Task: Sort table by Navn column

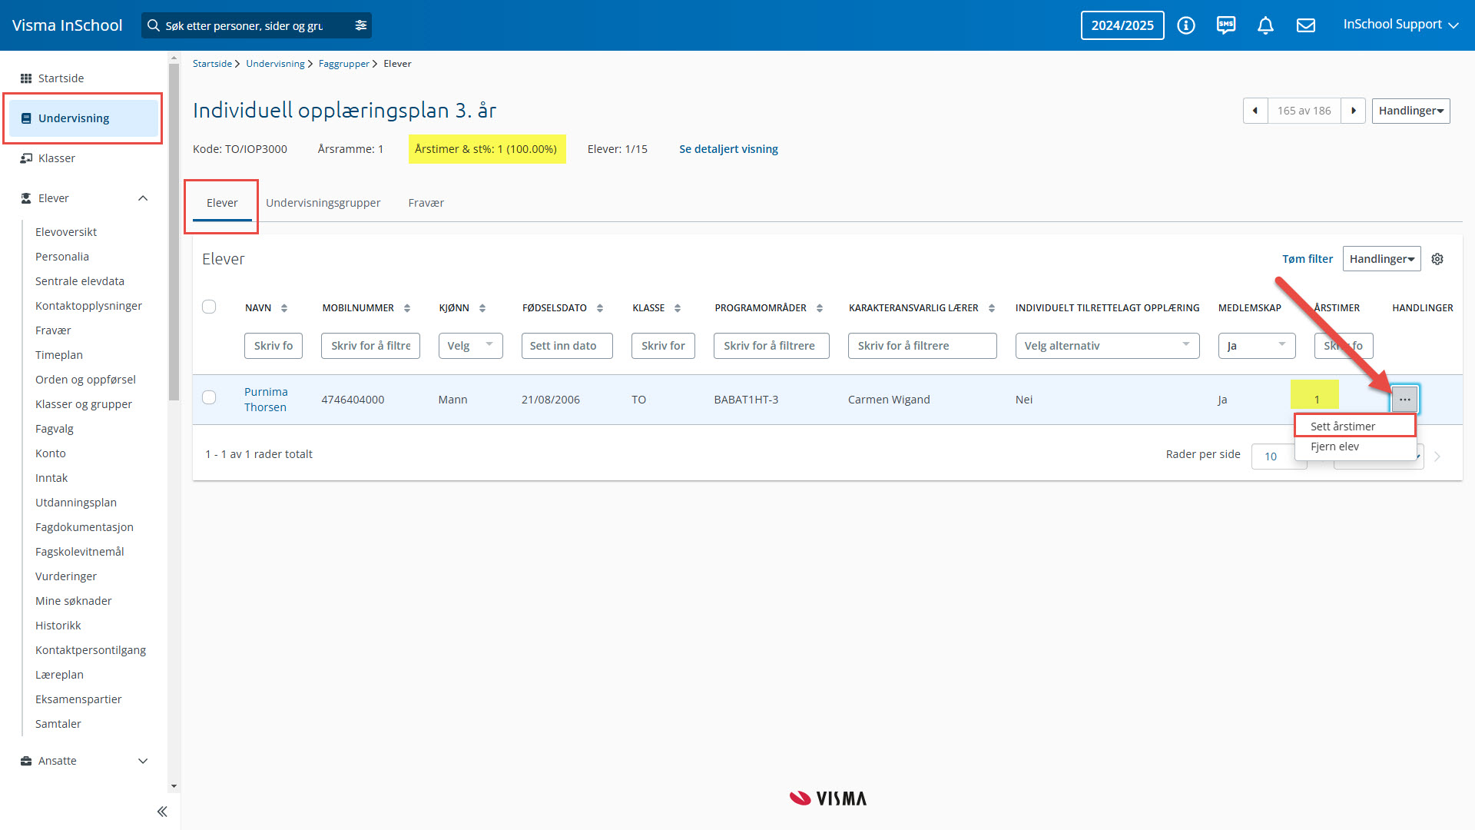Action: tap(283, 308)
